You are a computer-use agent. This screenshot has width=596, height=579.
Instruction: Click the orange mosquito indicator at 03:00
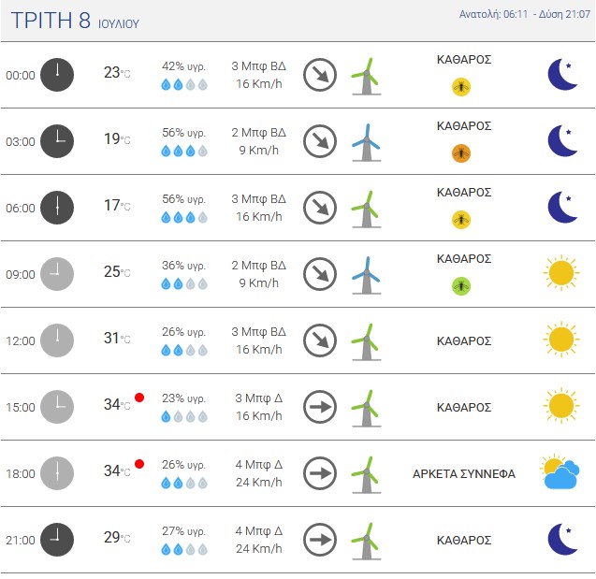(460, 153)
